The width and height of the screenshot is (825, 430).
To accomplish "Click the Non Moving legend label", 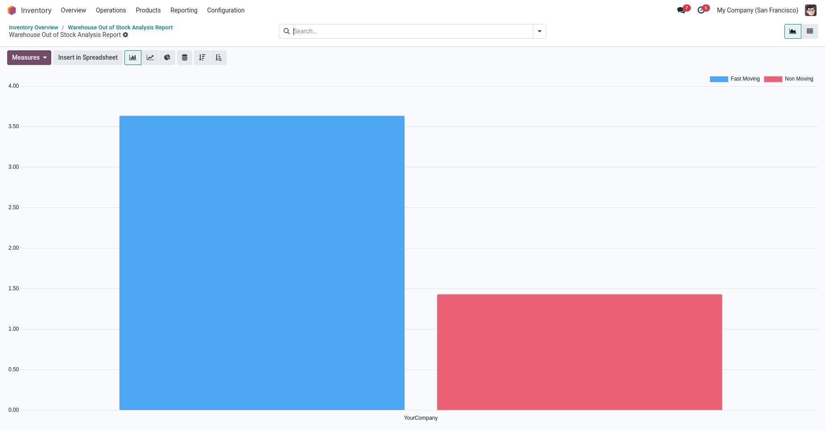I will tap(799, 79).
